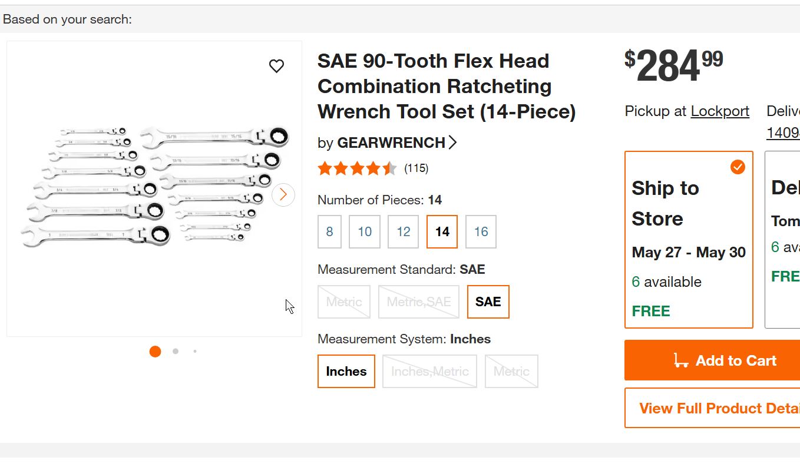The height and width of the screenshot is (467, 800).
Task: Click the cart icon in Add to Cart
Action: 681,360
